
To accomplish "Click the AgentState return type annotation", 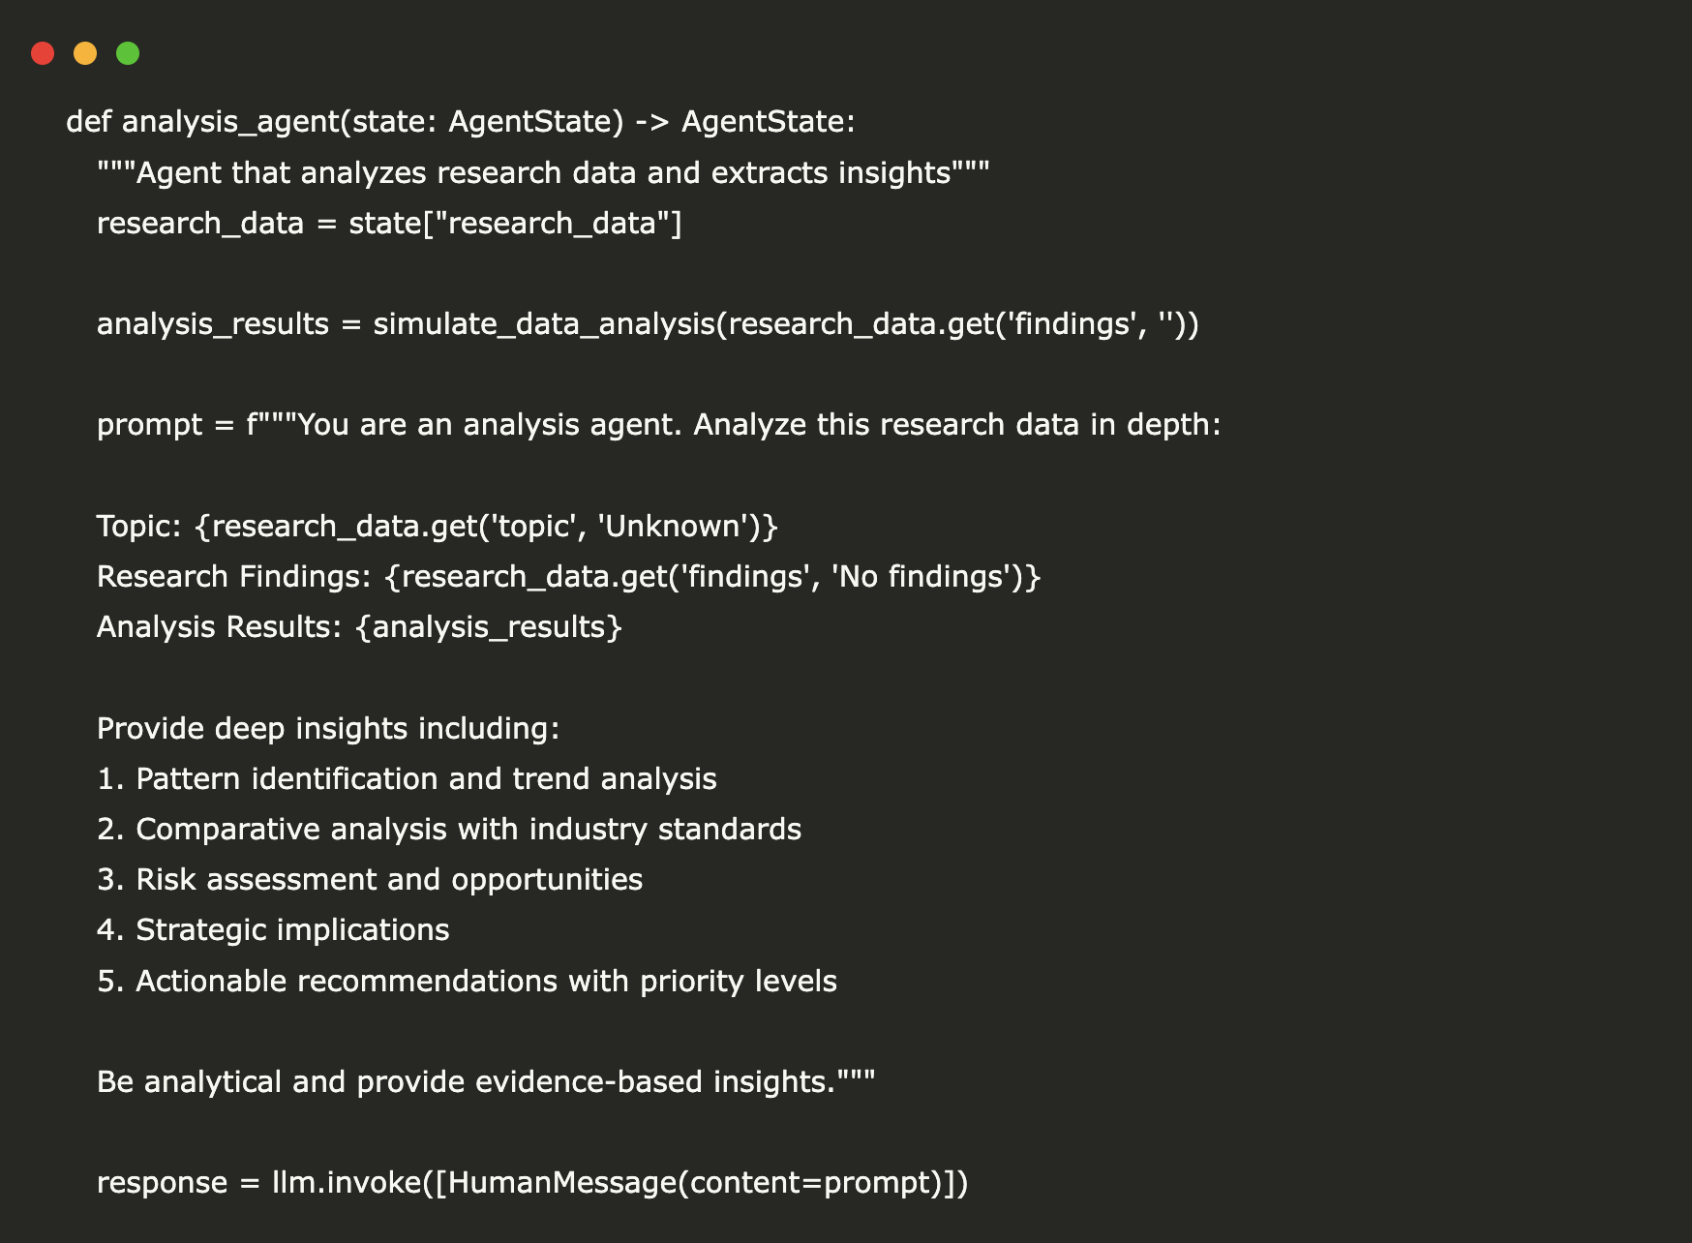I will pos(768,122).
